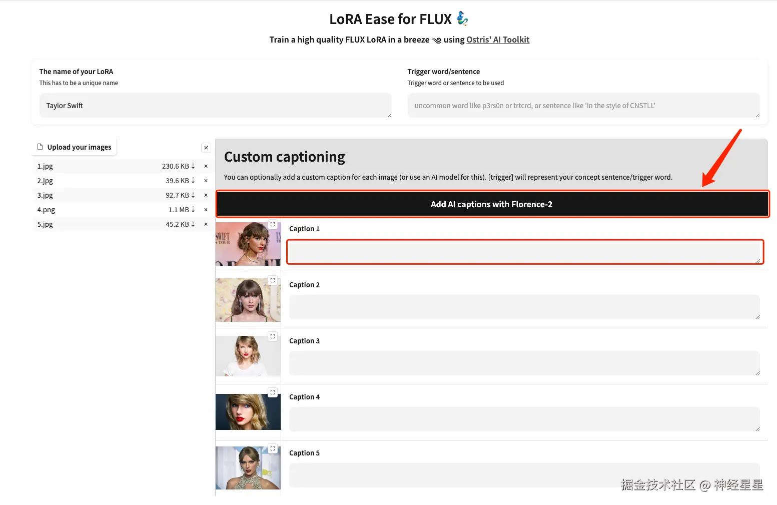
Task: Remove 1.jpg from the upload list
Action: (x=206, y=166)
